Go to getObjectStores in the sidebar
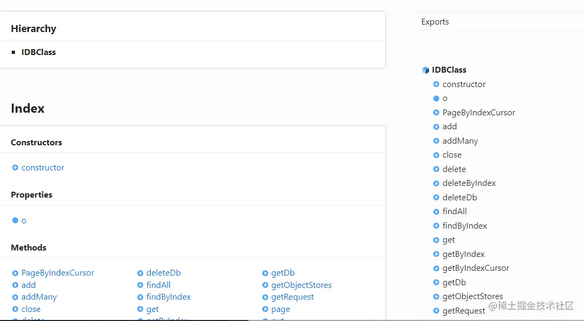This screenshot has height=321, width=584. pyautogui.click(x=473, y=296)
